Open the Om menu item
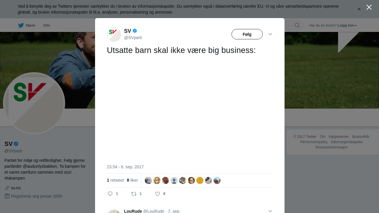Viewport: 379px width, 213px height. [x=46, y=25]
